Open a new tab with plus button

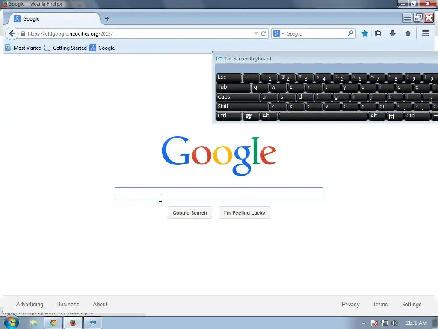click(x=107, y=19)
